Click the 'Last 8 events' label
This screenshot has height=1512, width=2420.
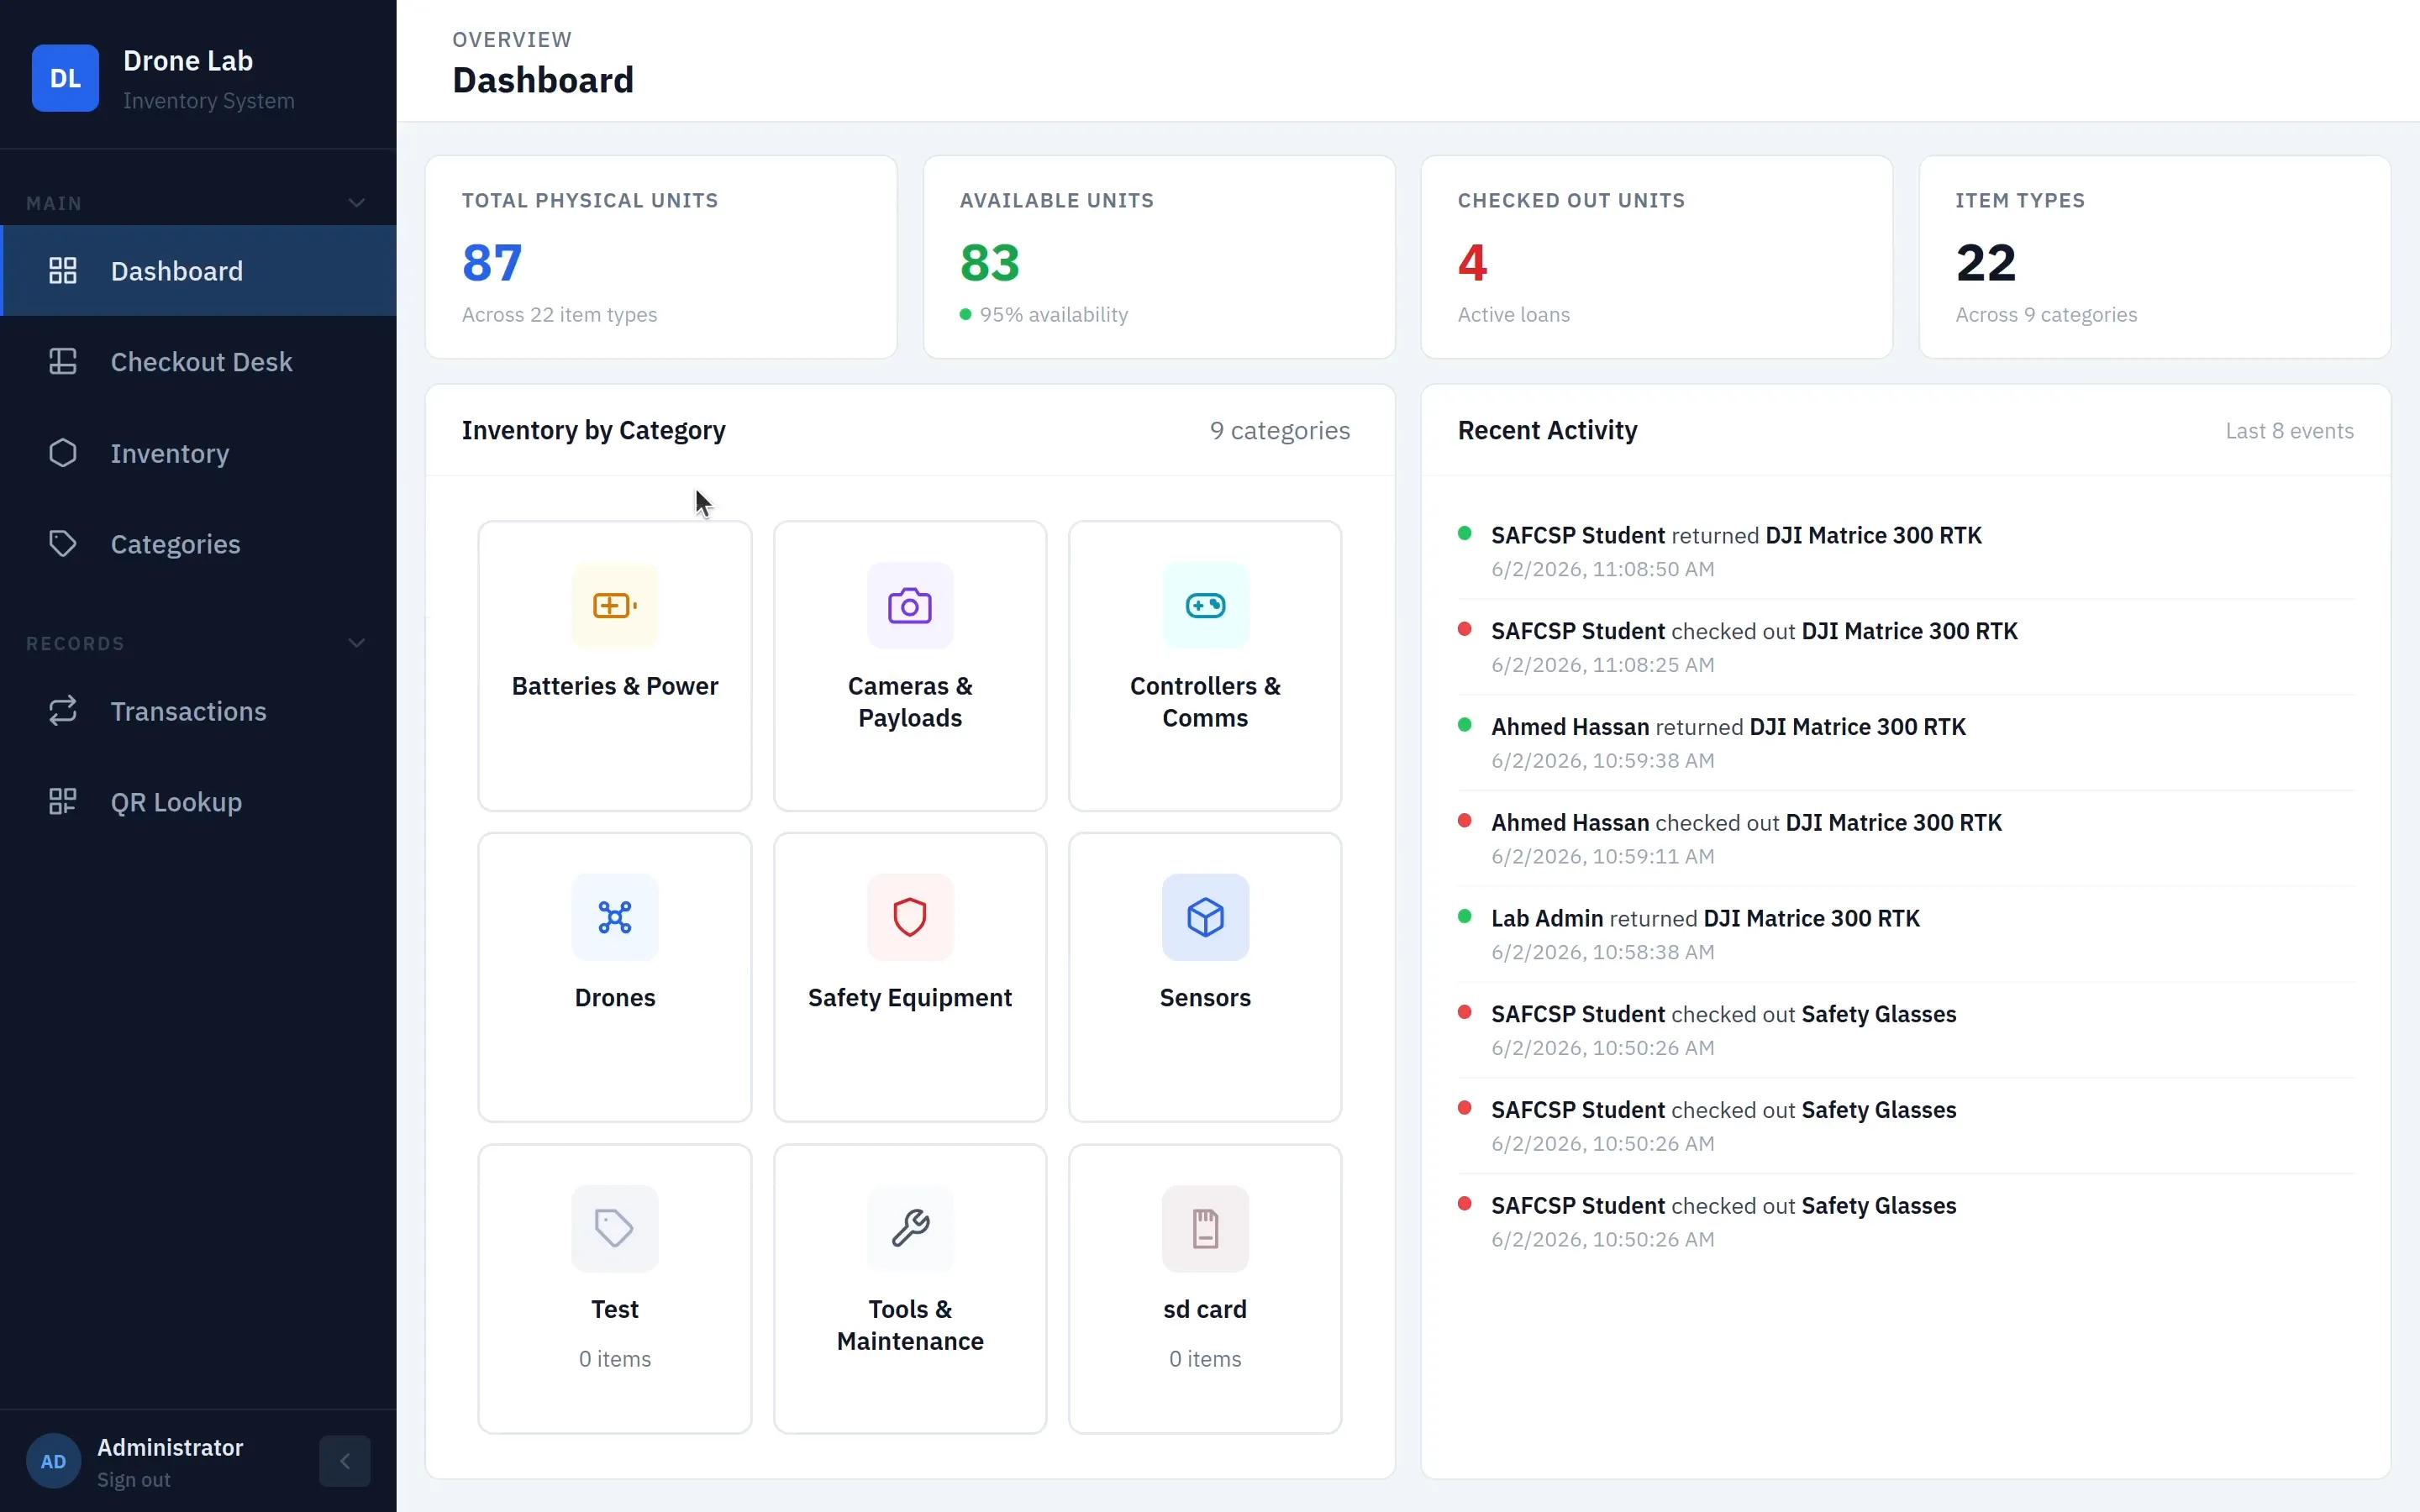2289,431
